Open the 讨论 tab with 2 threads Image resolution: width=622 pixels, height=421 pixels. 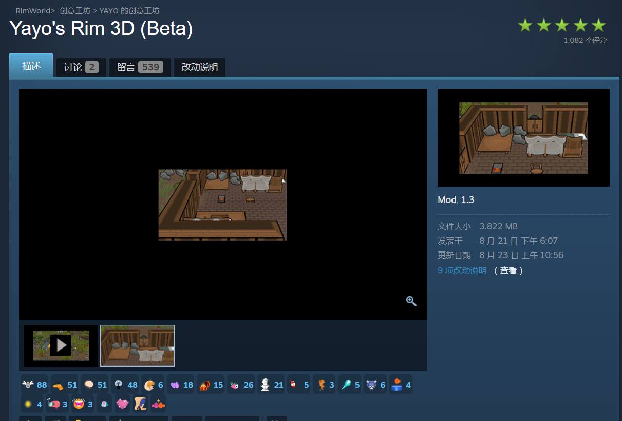coord(81,67)
